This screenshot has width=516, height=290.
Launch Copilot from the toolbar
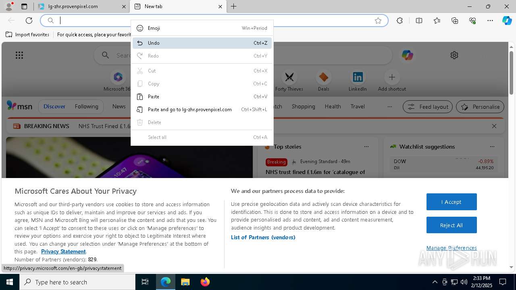(x=507, y=21)
